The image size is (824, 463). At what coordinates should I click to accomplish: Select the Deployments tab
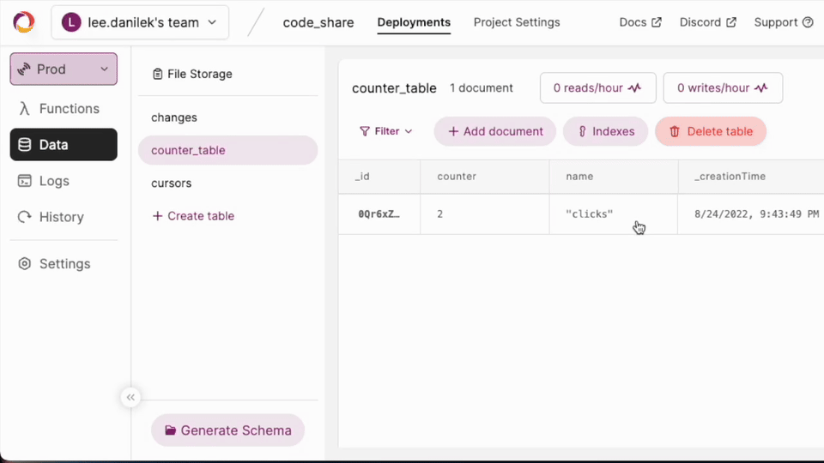pyautogui.click(x=414, y=22)
